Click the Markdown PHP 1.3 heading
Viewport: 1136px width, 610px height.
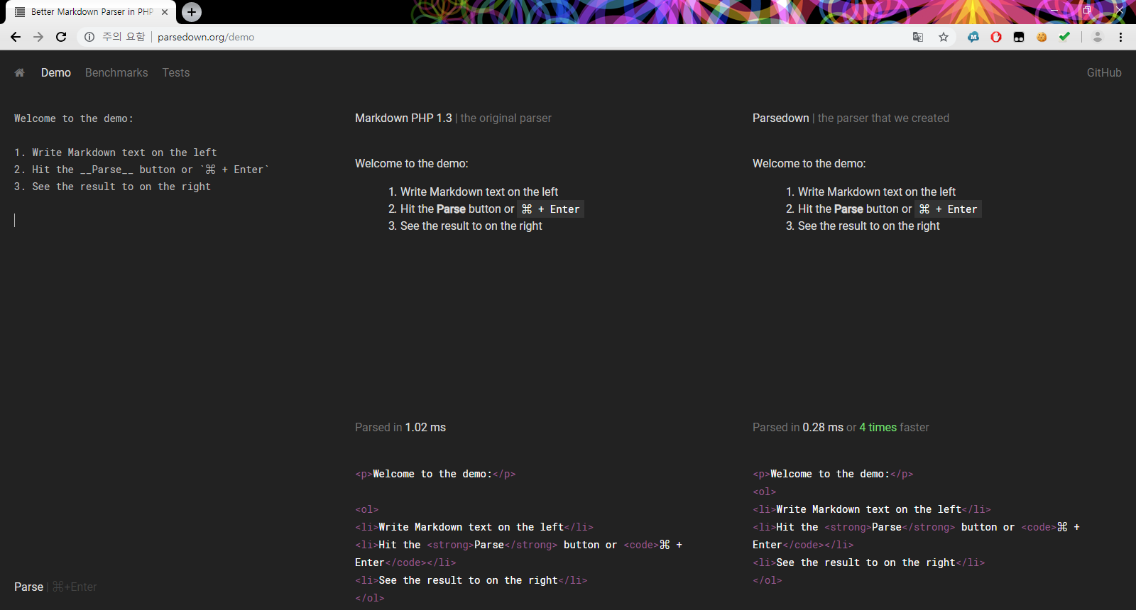[x=403, y=118]
